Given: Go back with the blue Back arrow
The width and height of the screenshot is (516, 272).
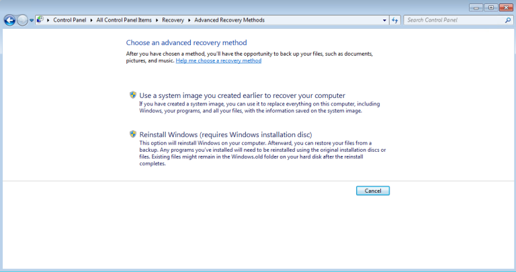Looking at the screenshot, I should click(x=9, y=20).
